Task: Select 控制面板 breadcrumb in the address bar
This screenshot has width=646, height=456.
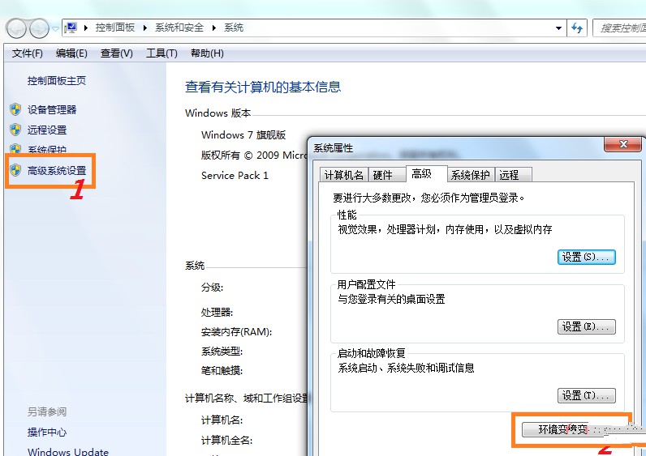Action: (x=115, y=28)
